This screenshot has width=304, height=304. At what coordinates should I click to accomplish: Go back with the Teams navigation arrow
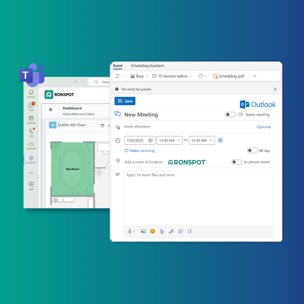pos(75,82)
